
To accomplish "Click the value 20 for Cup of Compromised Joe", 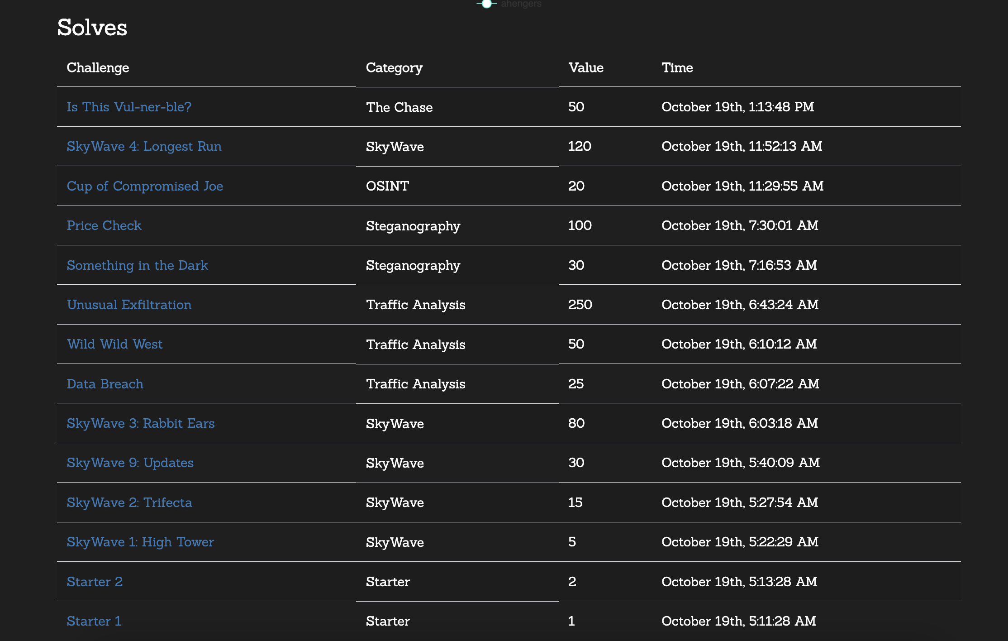I will (x=576, y=186).
